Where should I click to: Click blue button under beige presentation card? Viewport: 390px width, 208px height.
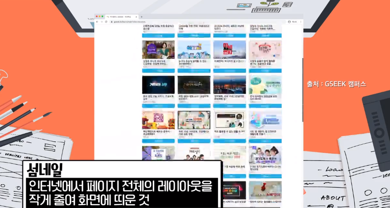(x=230, y=141)
